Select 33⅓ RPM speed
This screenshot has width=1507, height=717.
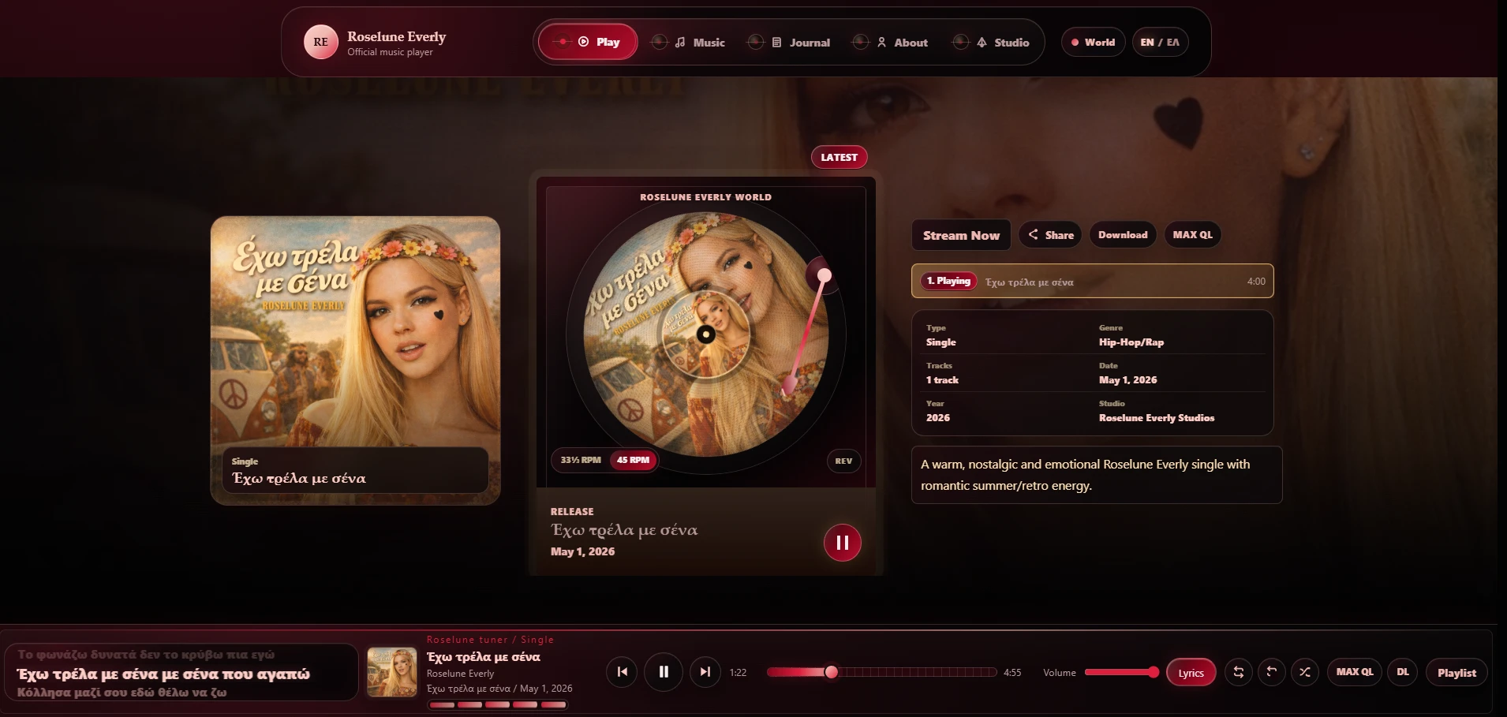point(581,460)
